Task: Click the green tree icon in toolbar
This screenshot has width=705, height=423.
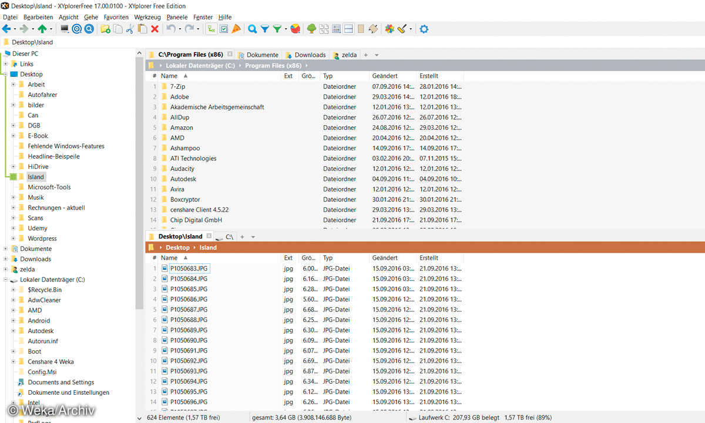Action: [312, 29]
